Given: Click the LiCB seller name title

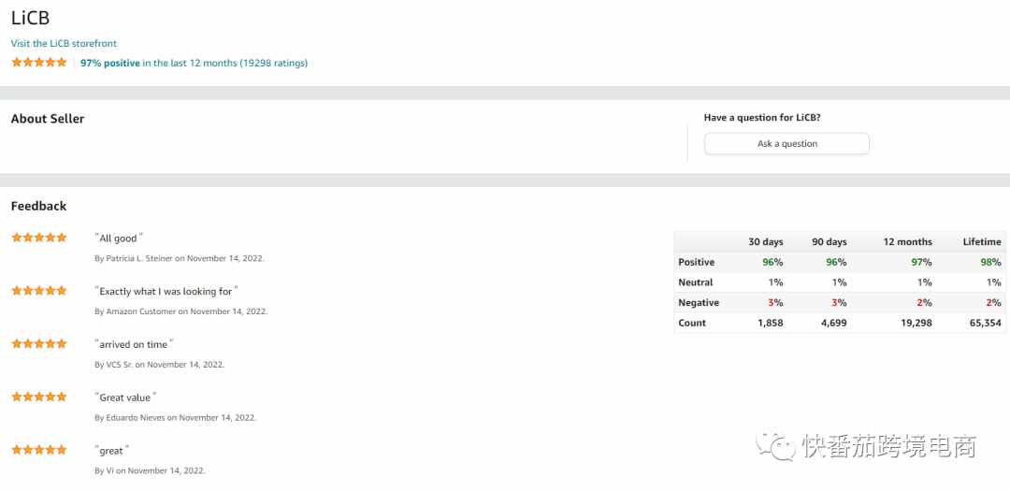Looking at the screenshot, I should (x=30, y=18).
